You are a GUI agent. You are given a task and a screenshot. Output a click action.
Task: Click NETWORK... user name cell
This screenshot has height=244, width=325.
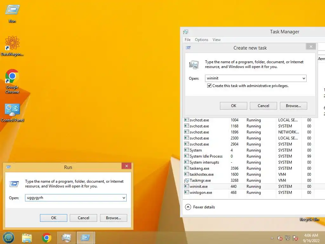289,132
